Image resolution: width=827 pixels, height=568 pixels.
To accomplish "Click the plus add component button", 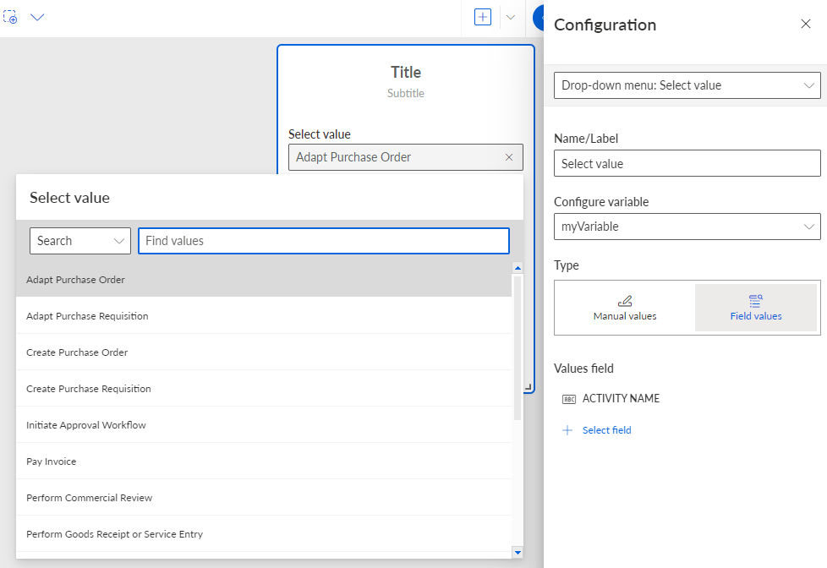I will click(483, 17).
